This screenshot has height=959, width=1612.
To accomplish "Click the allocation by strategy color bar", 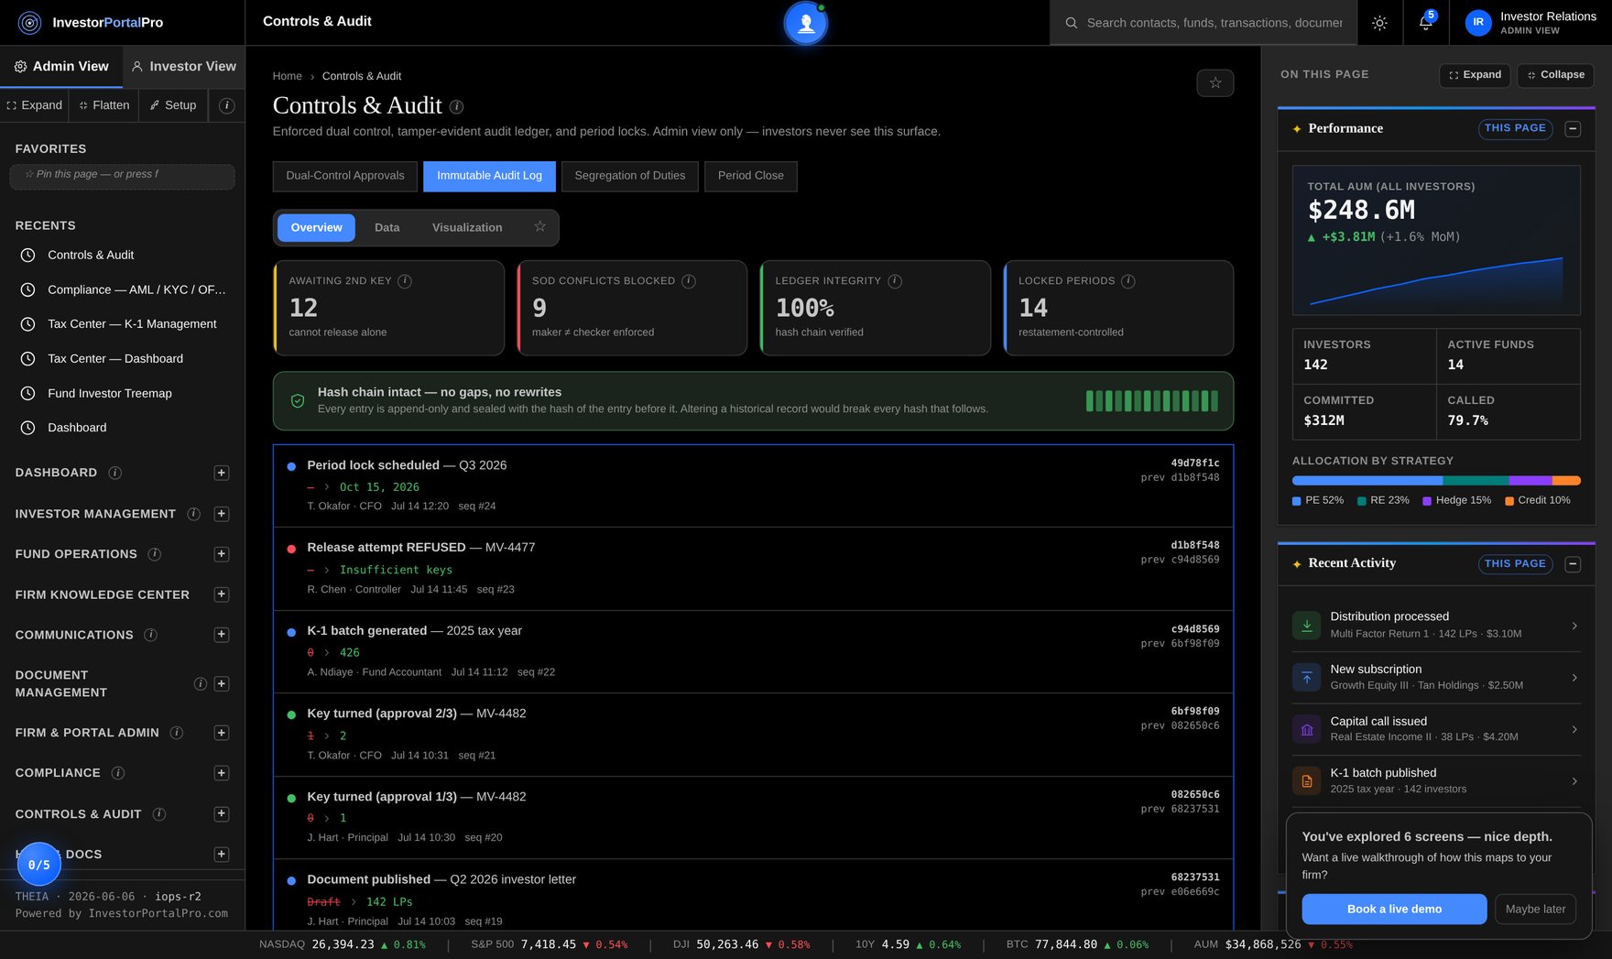I will click(x=1436, y=481).
